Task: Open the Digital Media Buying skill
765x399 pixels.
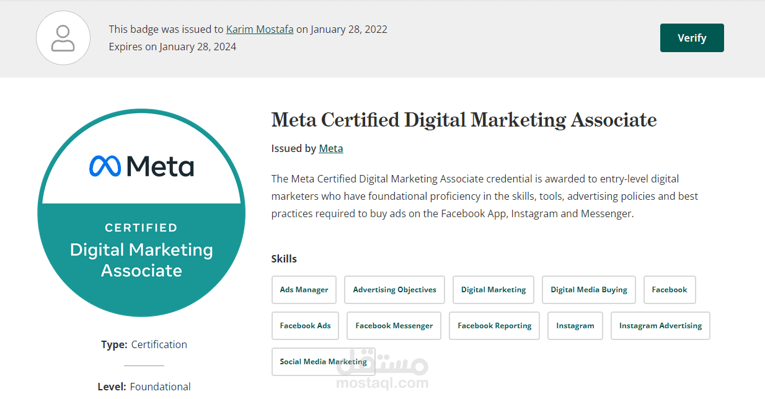Action: 589,290
